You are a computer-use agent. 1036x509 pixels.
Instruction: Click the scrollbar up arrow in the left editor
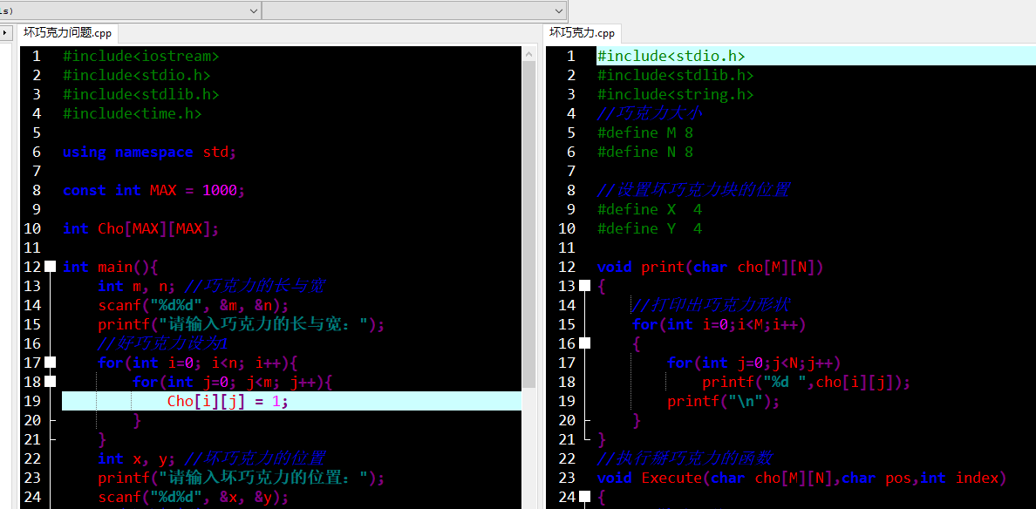[x=528, y=52]
